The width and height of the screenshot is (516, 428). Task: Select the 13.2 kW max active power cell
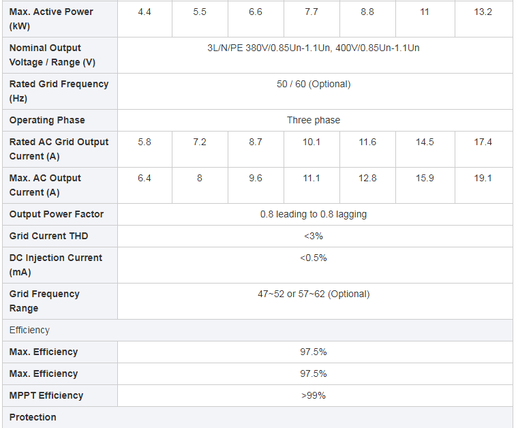pos(483,19)
